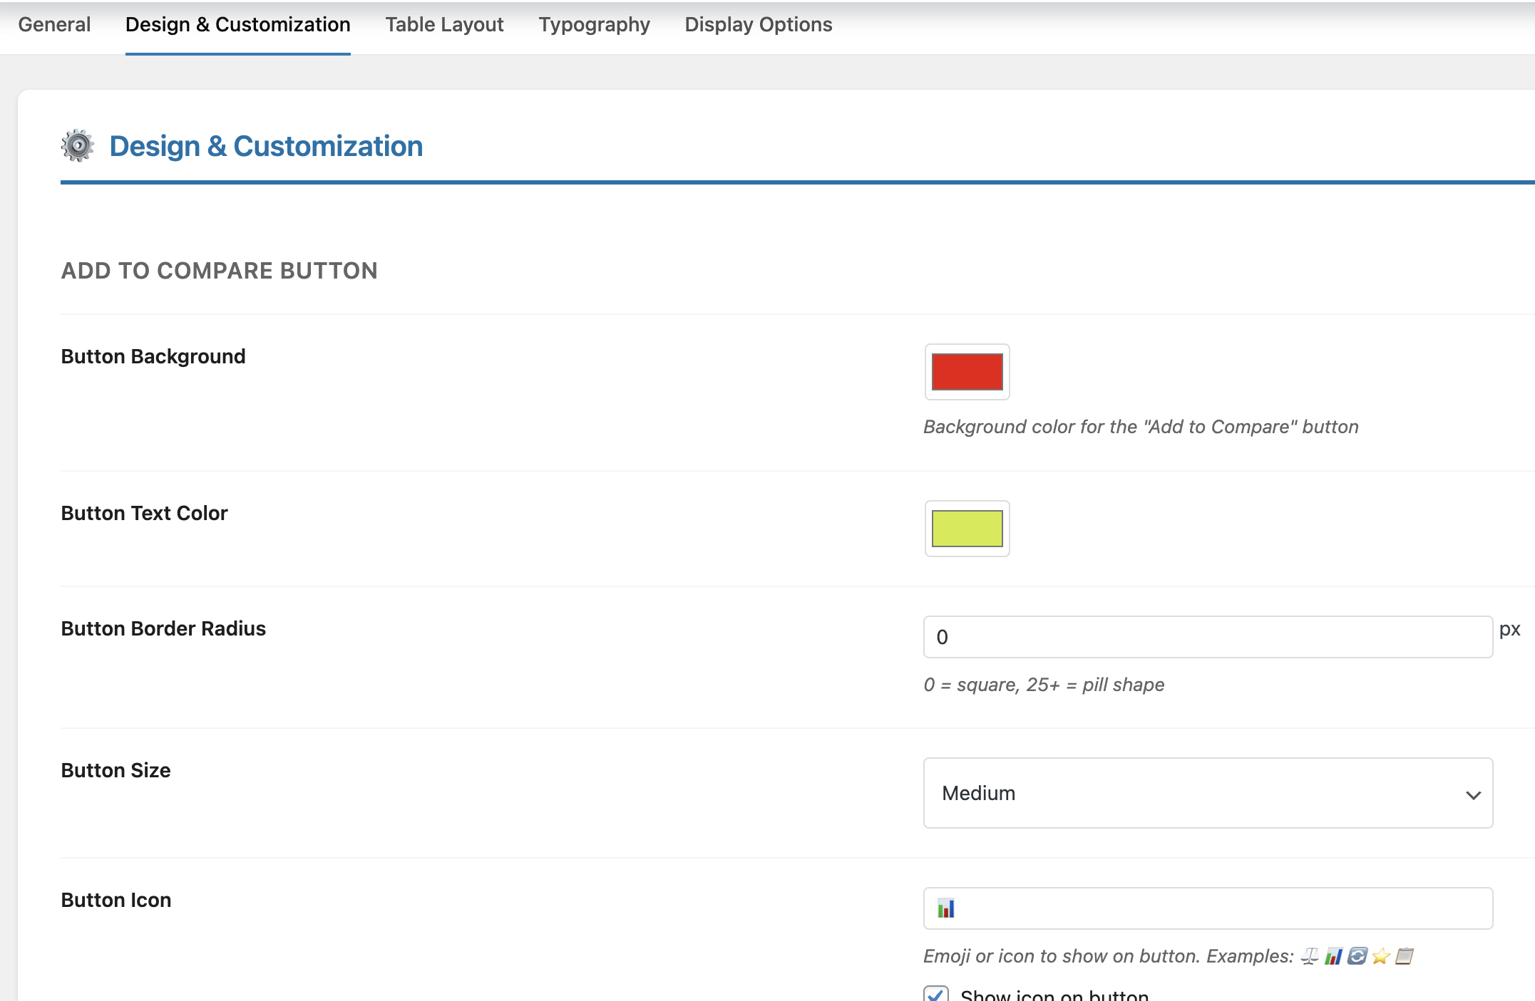The height and width of the screenshot is (1001, 1535).
Task: Click the balance scale example emoji
Action: (x=1309, y=956)
